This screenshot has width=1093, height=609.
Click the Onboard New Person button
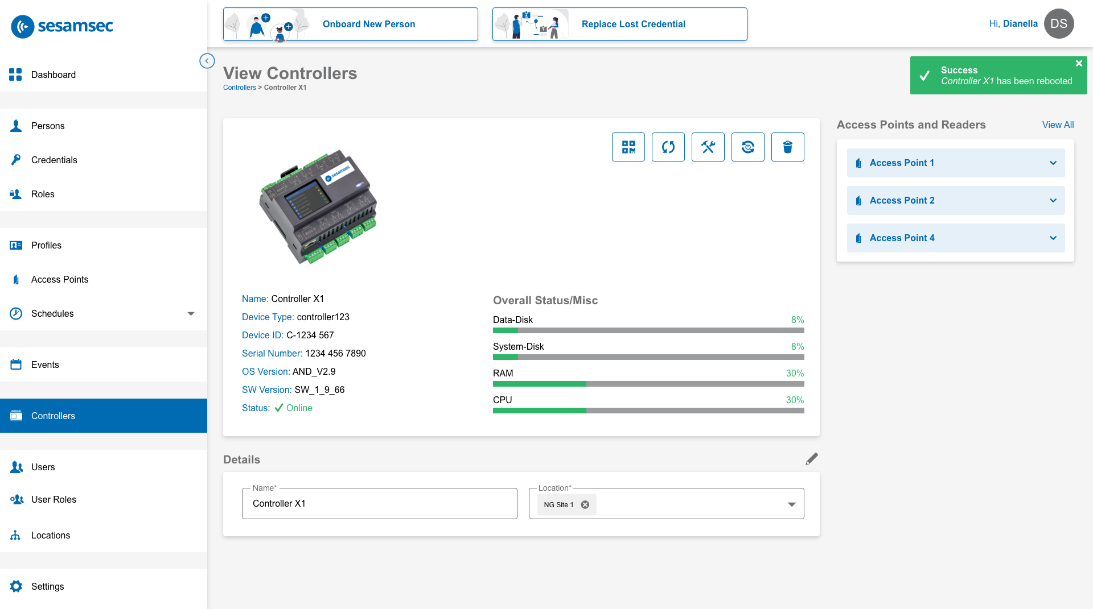coord(351,24)
